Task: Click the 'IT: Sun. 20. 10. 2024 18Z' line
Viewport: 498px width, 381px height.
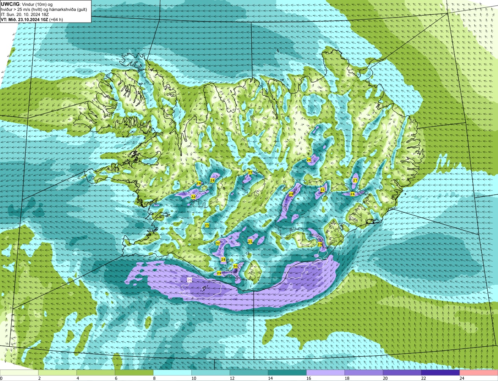Action: pos(25,14)
